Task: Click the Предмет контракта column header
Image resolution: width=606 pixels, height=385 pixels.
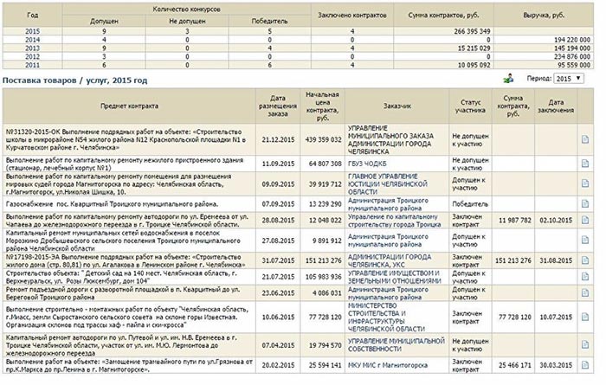Action: click(130, 106)
